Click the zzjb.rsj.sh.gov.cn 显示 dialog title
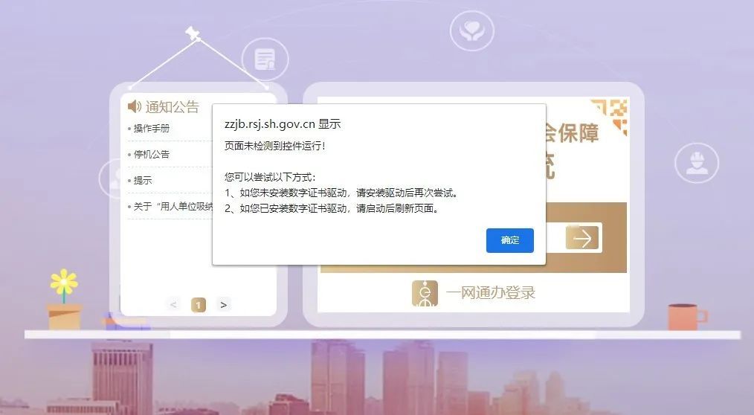754x415 pixels. coord(283,124)
